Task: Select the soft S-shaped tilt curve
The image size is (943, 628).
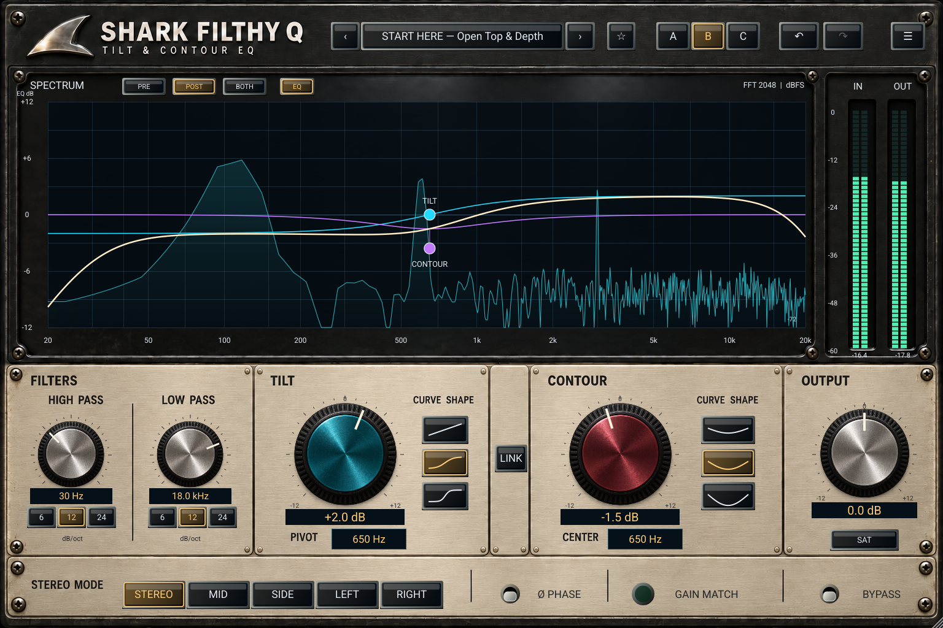Action: click(445, 463)
